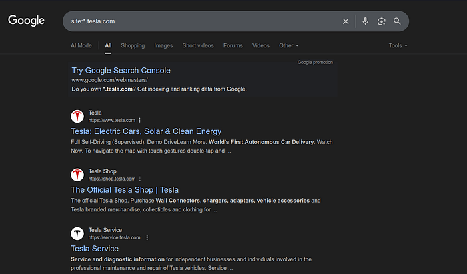Clear the search query with X

(346, 21)
